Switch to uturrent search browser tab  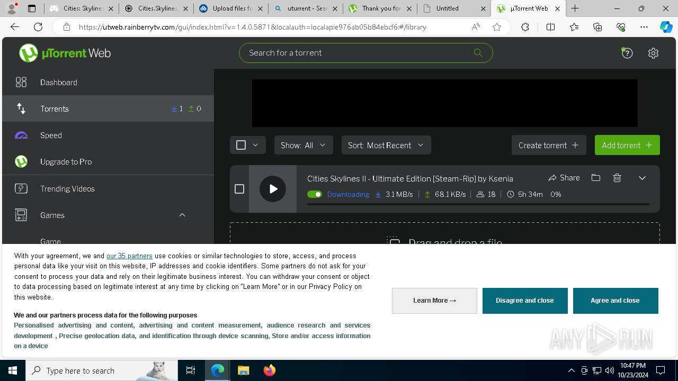tap(306, 8)
